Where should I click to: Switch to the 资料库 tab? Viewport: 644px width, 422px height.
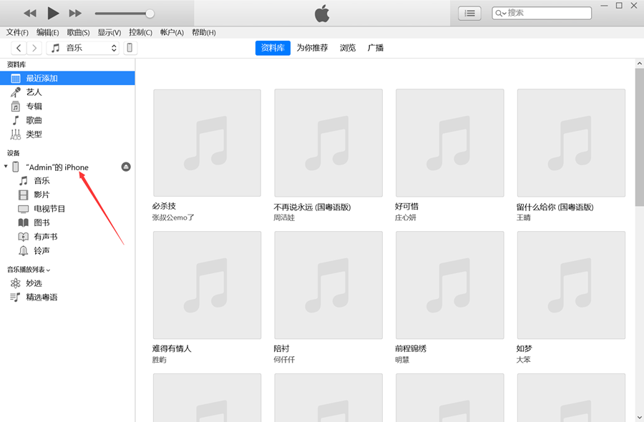pyautogui.click(x=273, y=48)
